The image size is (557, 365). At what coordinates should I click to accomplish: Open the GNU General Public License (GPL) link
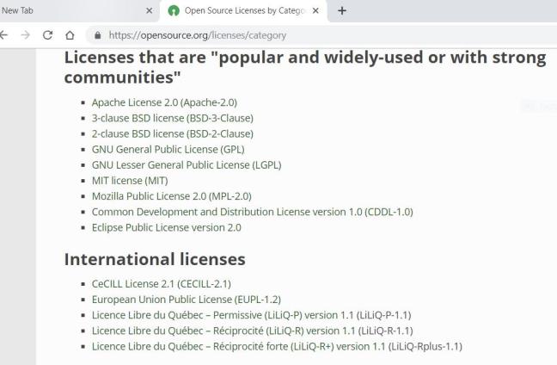tap(168, 150)
